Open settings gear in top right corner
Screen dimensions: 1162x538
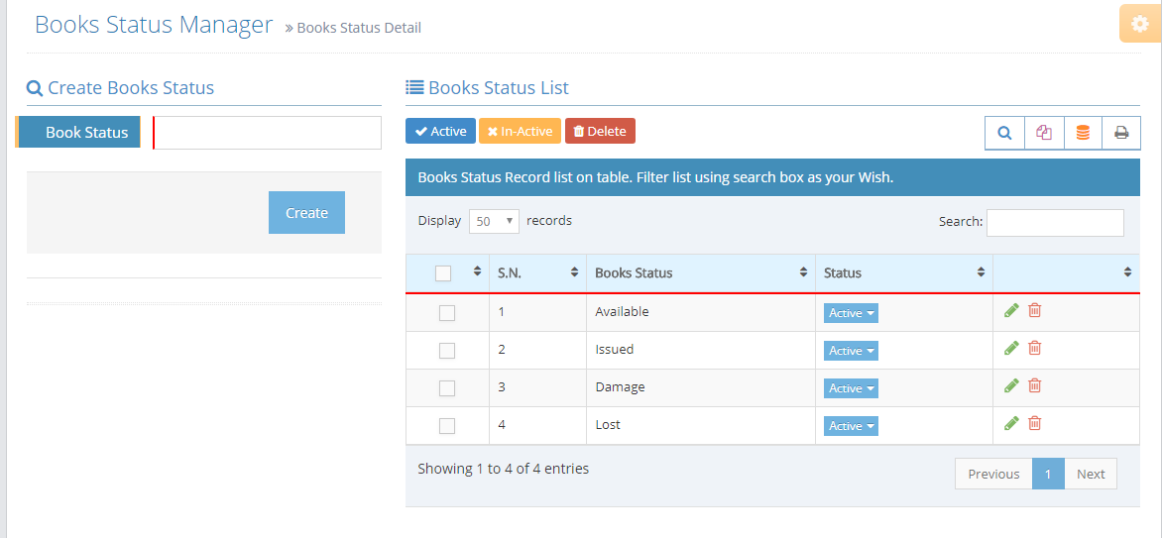(x=1139, y=24)
